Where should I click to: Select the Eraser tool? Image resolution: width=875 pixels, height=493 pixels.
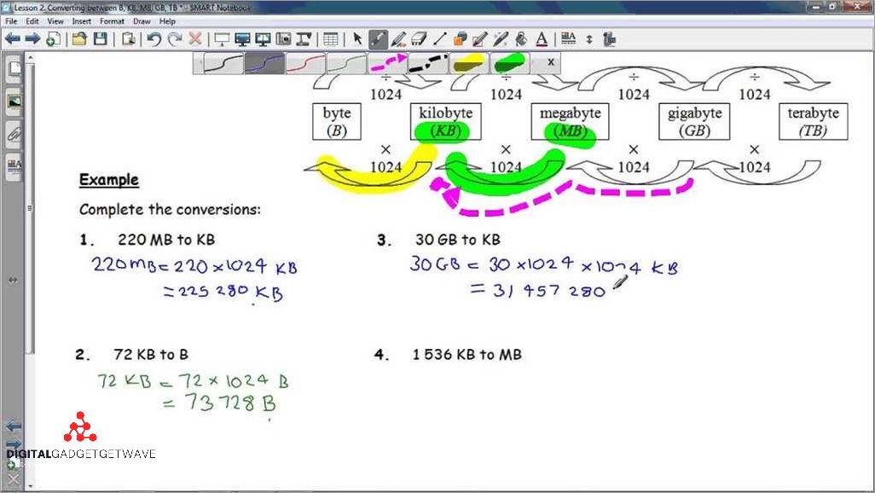click(419, 39)
